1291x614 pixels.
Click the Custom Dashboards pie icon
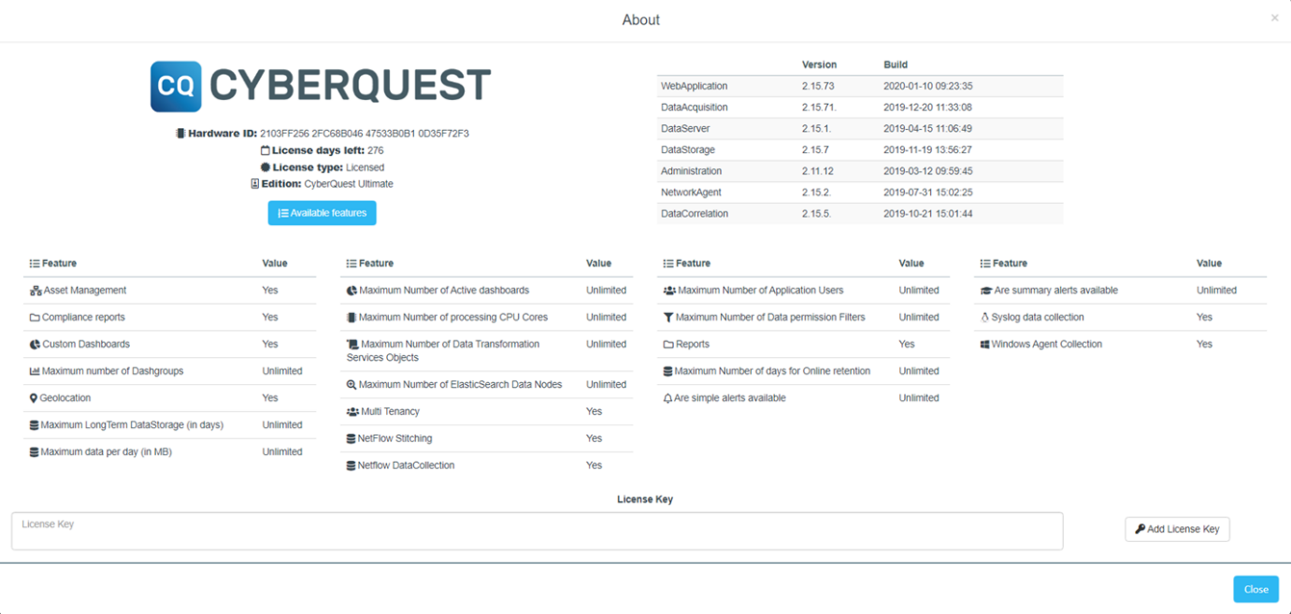point(35,345)
